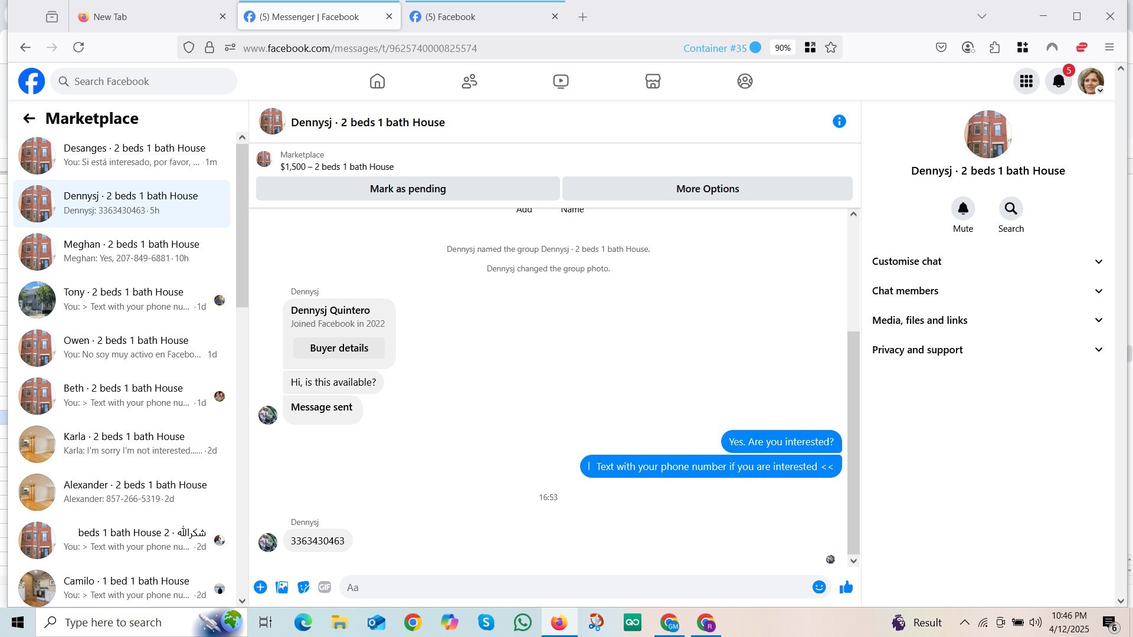
Task: Click the address bar URL
Action: click(x=360, y=48)
